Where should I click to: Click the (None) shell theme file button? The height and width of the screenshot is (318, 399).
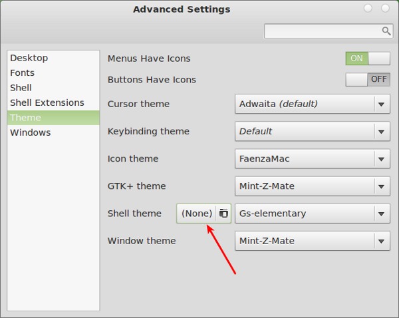[x=197, y=214]
